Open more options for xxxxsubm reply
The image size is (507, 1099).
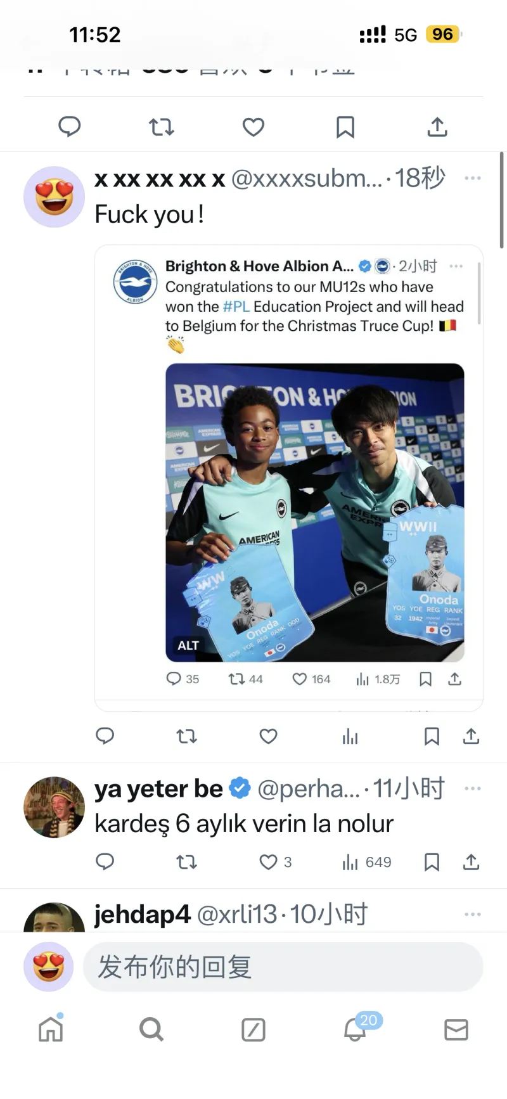(x=472, y=178)
